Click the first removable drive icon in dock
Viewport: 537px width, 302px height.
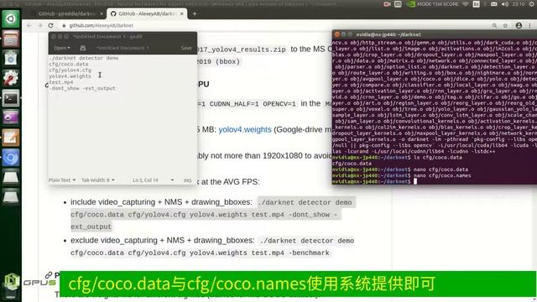[11, 177]
